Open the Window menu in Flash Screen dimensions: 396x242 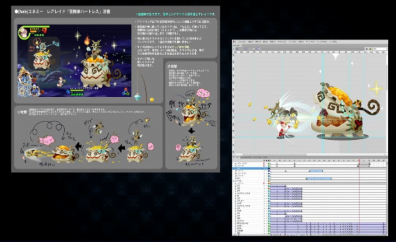point(322,42)
